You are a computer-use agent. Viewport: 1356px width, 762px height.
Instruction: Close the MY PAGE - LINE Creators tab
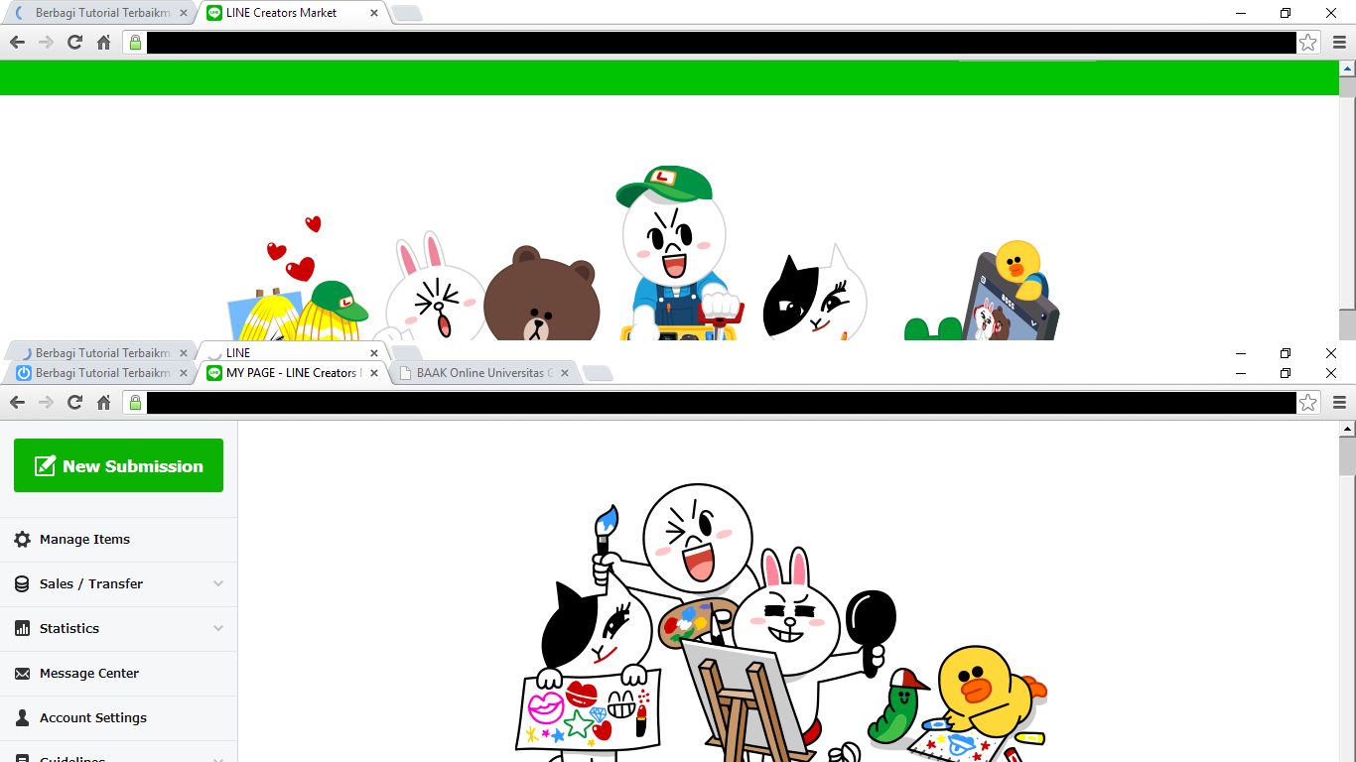pyautogui.click(x=373, y=373)
